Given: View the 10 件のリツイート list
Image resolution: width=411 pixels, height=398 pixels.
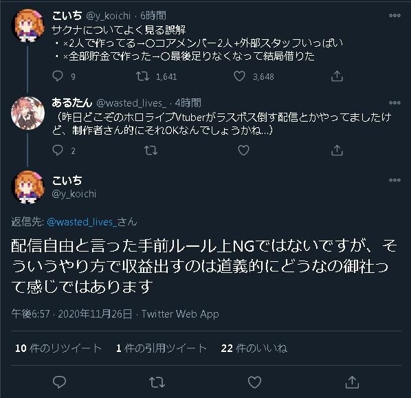Looking at the screenshot, I should click(58, 349).
